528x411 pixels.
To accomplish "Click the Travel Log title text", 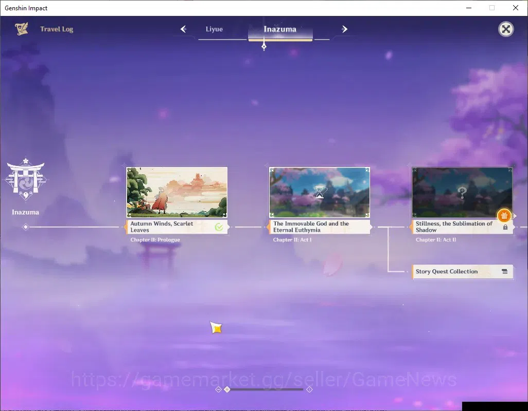I will pyautogui.click(x=57, y=29).
